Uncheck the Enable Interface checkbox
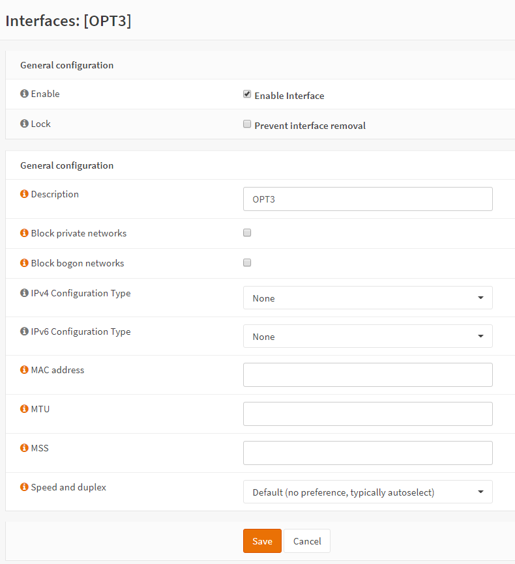This screenshot has height=564, width=515. [x=247, y=94]
